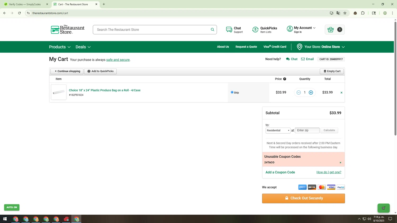Decrease quantity with the minus icon
This screenshot has height=223, width=397.
pyautogui.click(x=299, y=92)
